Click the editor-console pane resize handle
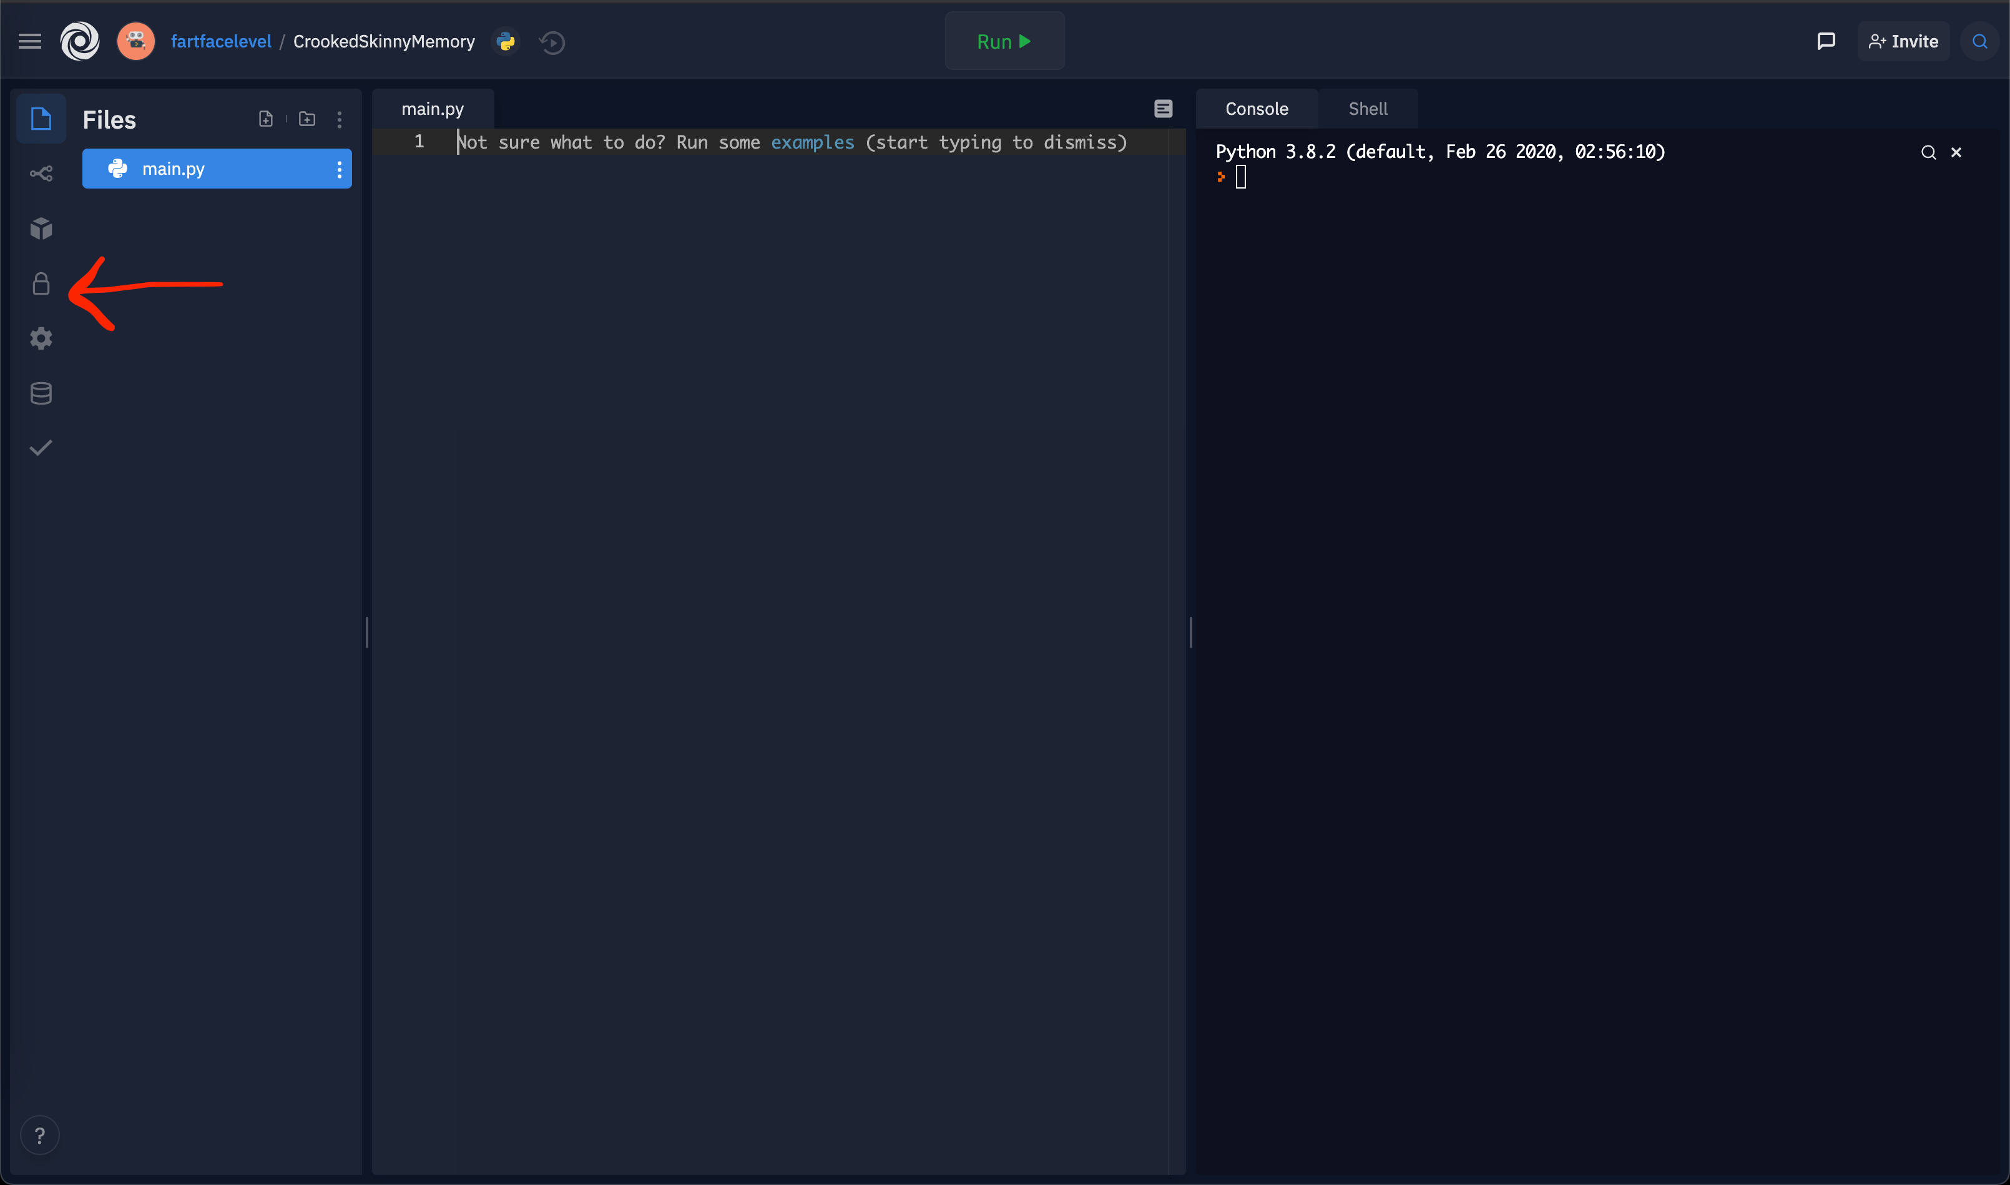Viewport: 2010px width, 1185px height. click(x=1191, y=632)
